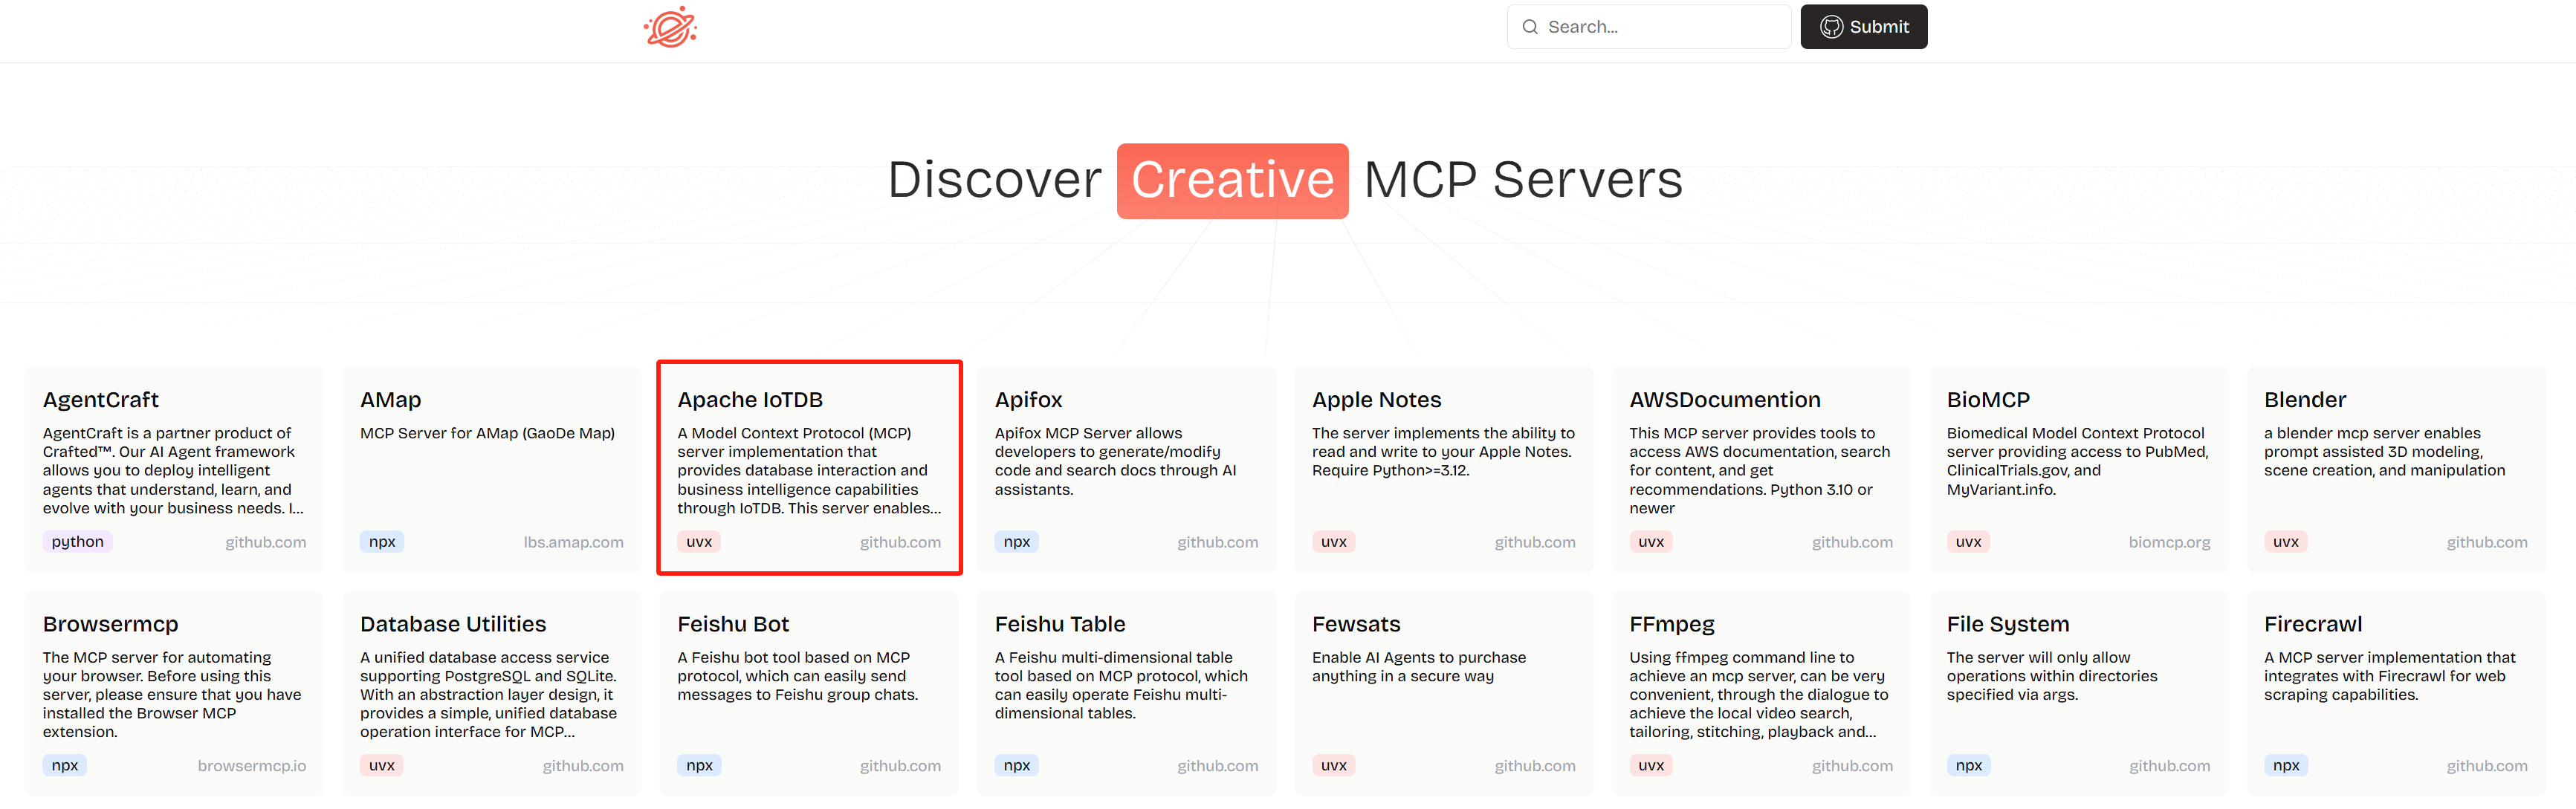Click the npx tag on the Feishu Bot card
2576x809 pixels.
699,765
